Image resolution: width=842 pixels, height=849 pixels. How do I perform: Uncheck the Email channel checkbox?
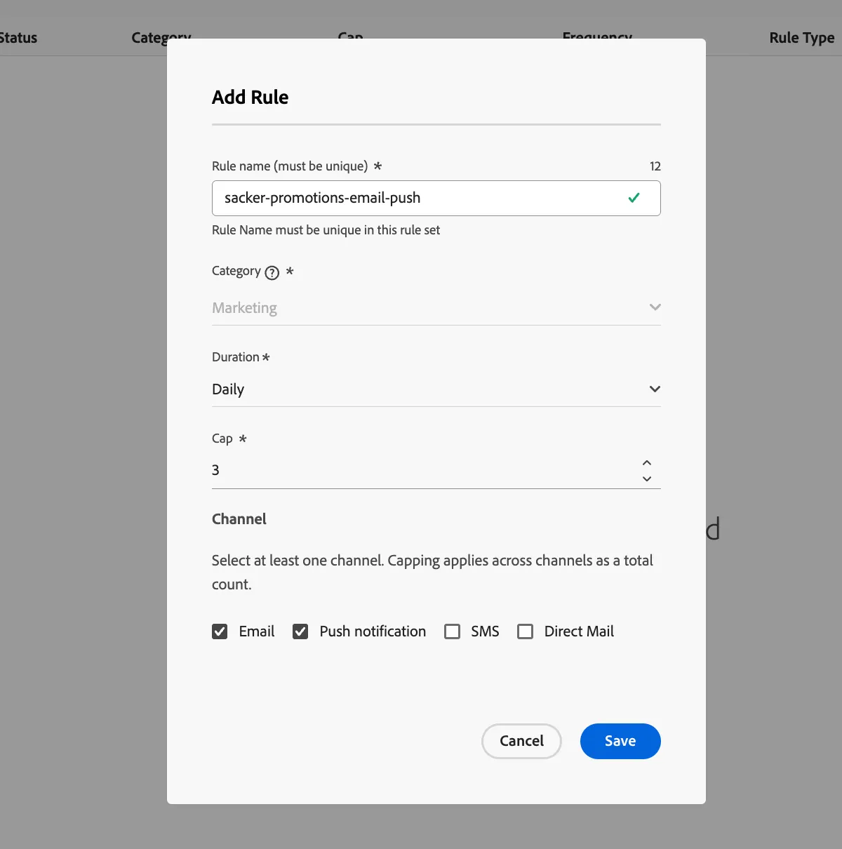tap(220, 631)
